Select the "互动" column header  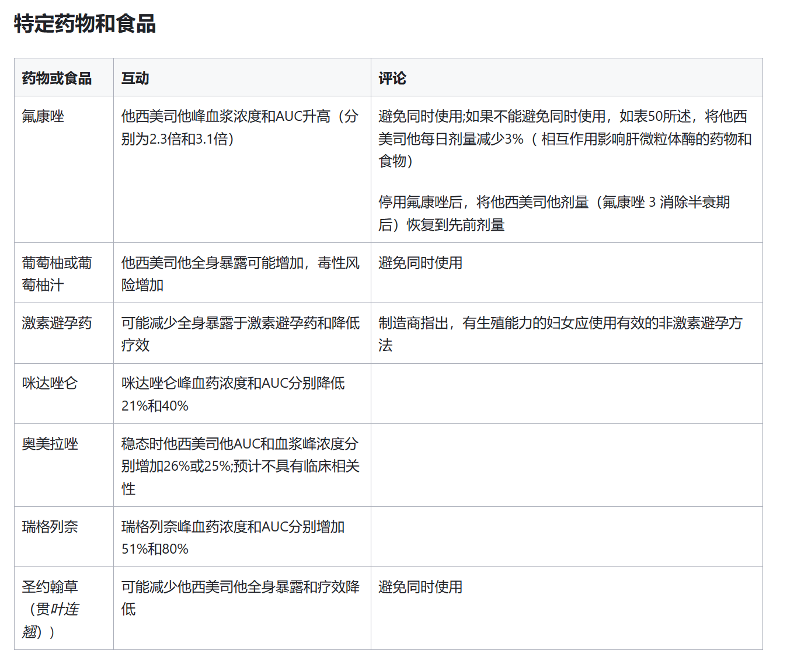[x=135, y=78]
